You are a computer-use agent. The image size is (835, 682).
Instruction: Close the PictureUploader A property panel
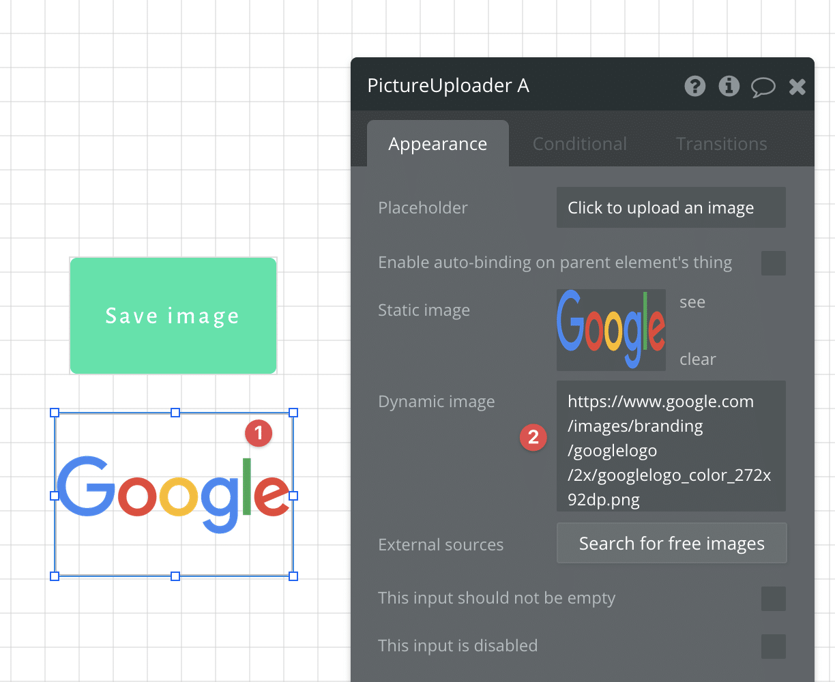coord(796,87)
